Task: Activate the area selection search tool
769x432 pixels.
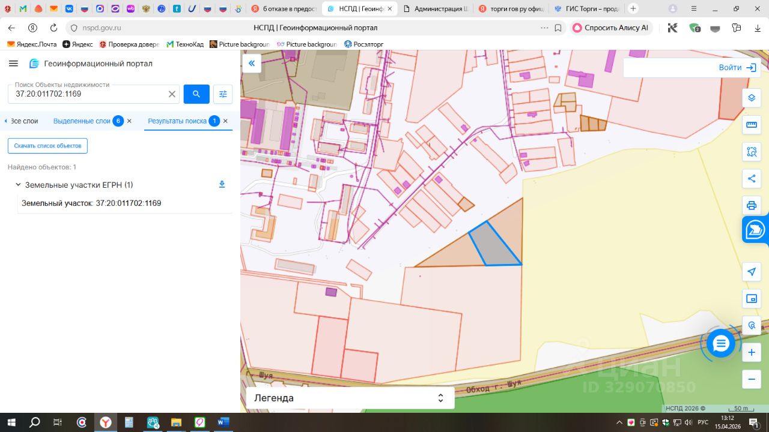Action: coord(751,152)
